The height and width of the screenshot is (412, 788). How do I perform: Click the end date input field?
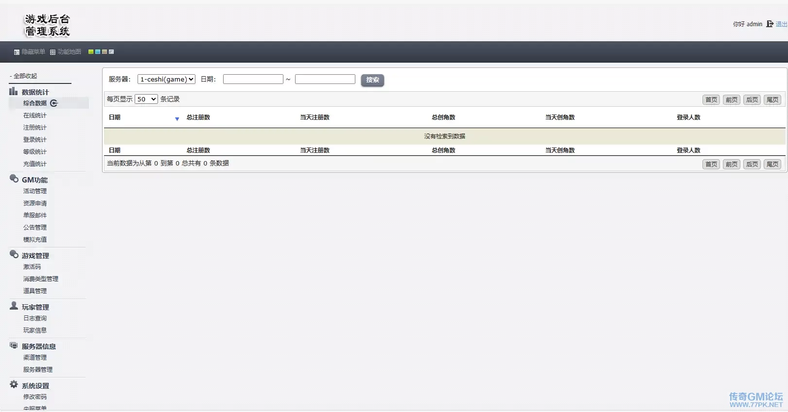325,79
